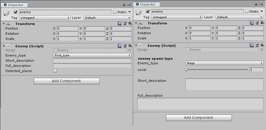
Task: Open Layer Default dropdown in right Inspector
Action: 240,17
